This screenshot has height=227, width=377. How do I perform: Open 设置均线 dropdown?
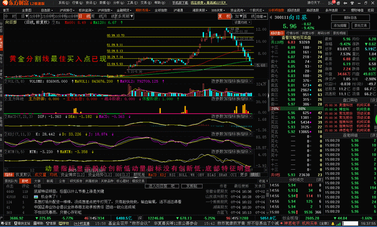[243, 22]
